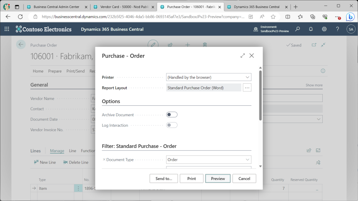Click the search magnifier in header
Viewport: 358px width, 201px height.
tap(298, 29)
